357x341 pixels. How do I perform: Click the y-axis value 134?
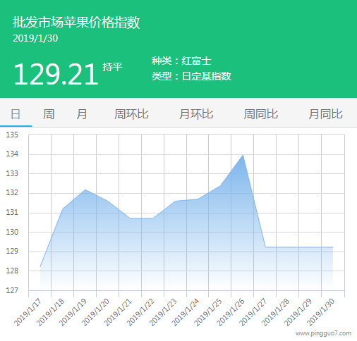click(12, 154)
